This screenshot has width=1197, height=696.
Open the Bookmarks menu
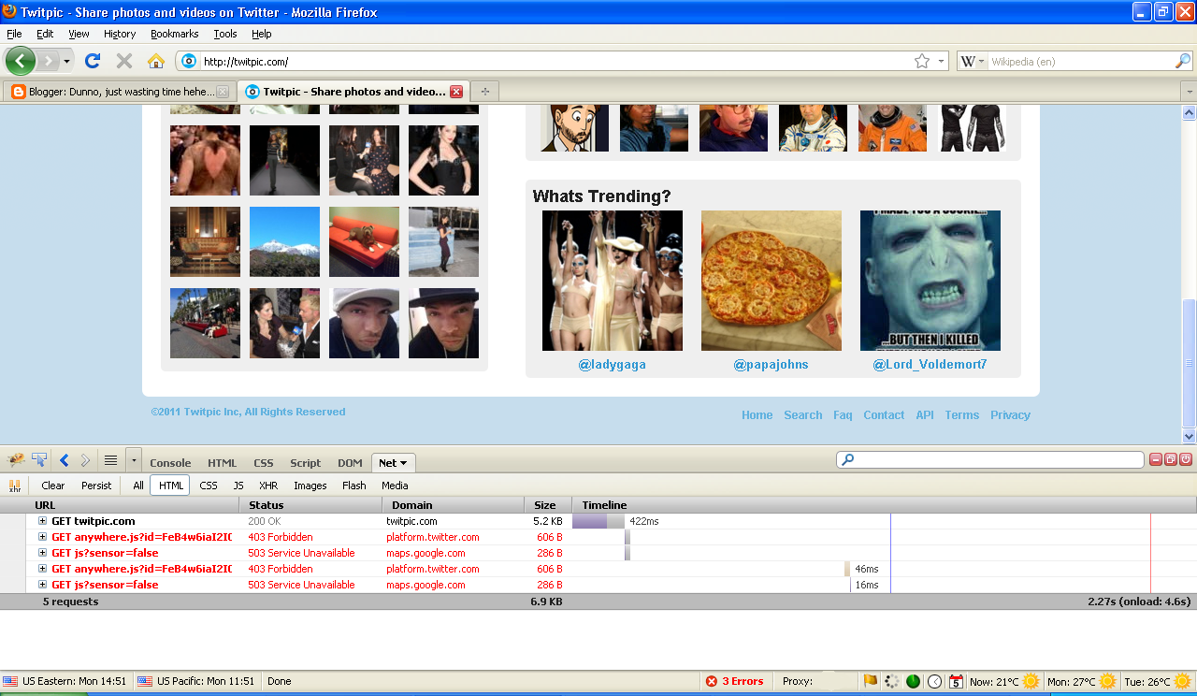(x=174, y=34)
